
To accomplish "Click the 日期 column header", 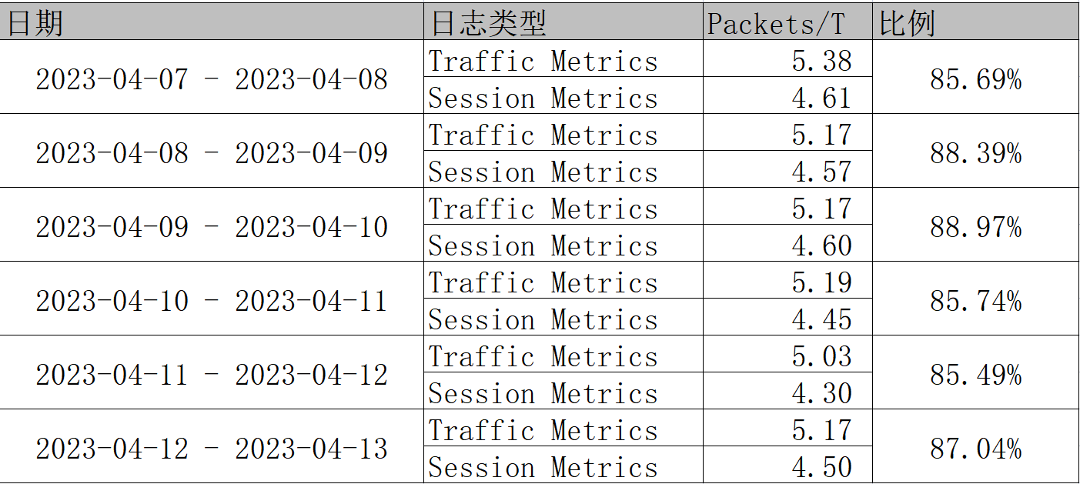I will click(35, 24).
